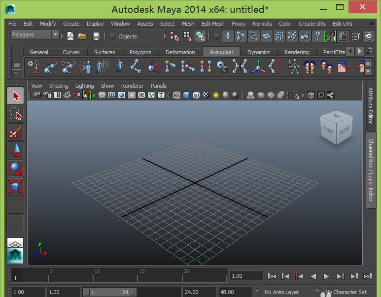Click the single perspective layout icon
This screenshot has width=381, height=297.
click(x=15, y=242)
